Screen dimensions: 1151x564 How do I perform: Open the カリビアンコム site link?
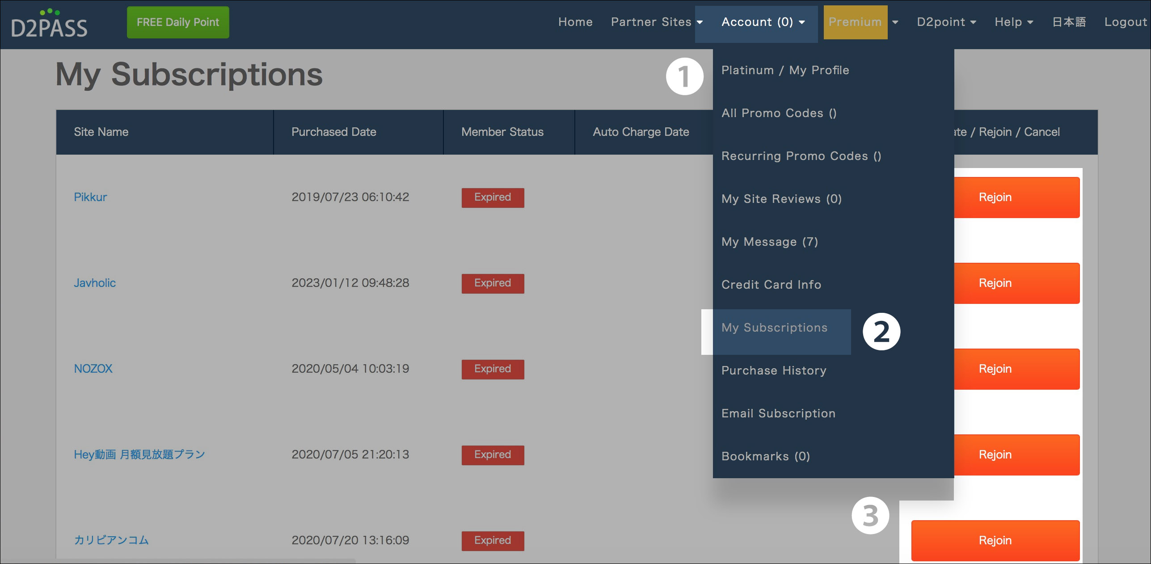[x=111, y=540]
